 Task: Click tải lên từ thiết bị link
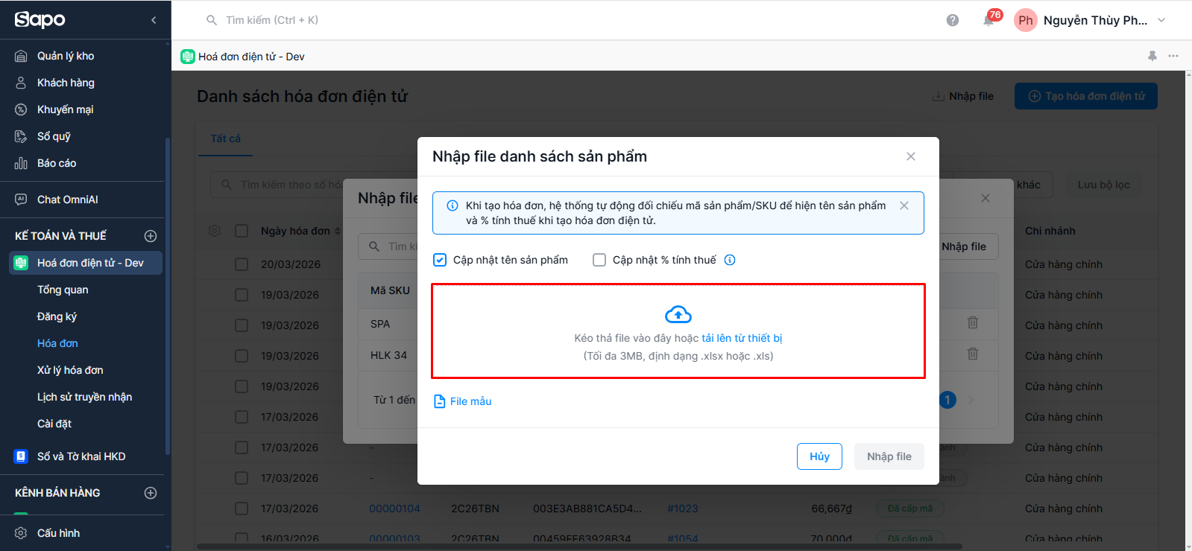tap(742, 338)
